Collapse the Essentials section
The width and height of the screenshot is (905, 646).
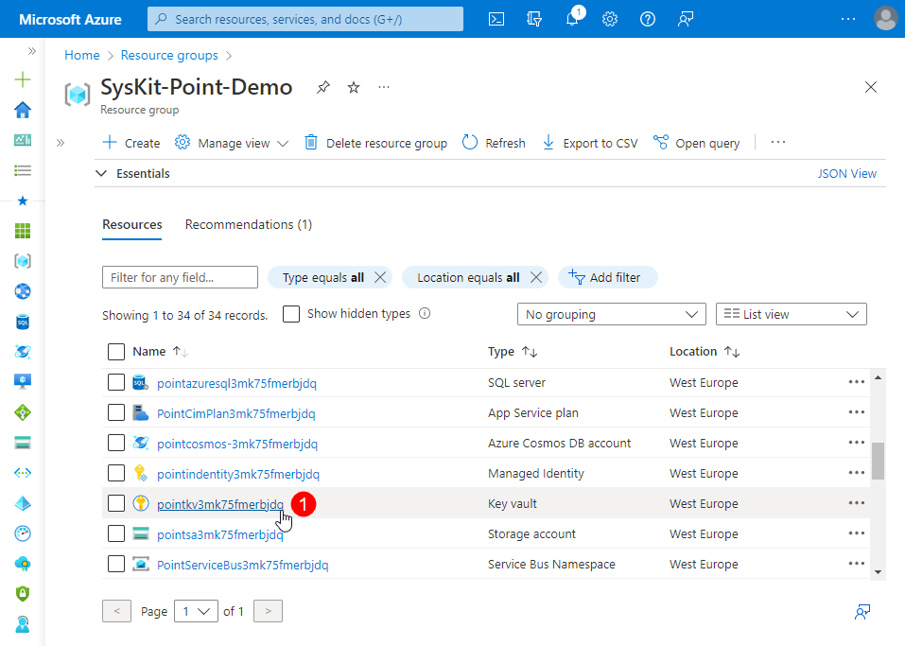tap(102, 174)
